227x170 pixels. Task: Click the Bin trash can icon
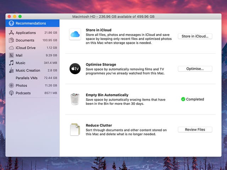pos(75,99)
